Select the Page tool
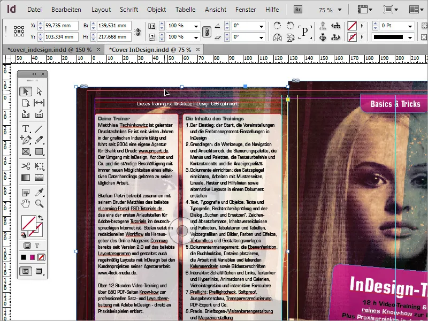This screenshot has height=321, width=428. pos(26,103)
